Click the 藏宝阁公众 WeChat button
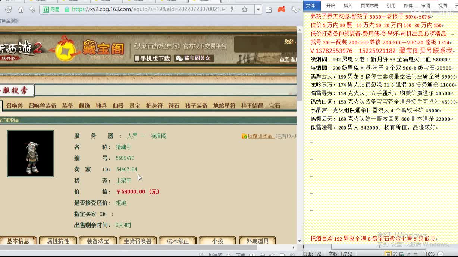Viewport: 458px width, 257px height. tap(194, 58)
